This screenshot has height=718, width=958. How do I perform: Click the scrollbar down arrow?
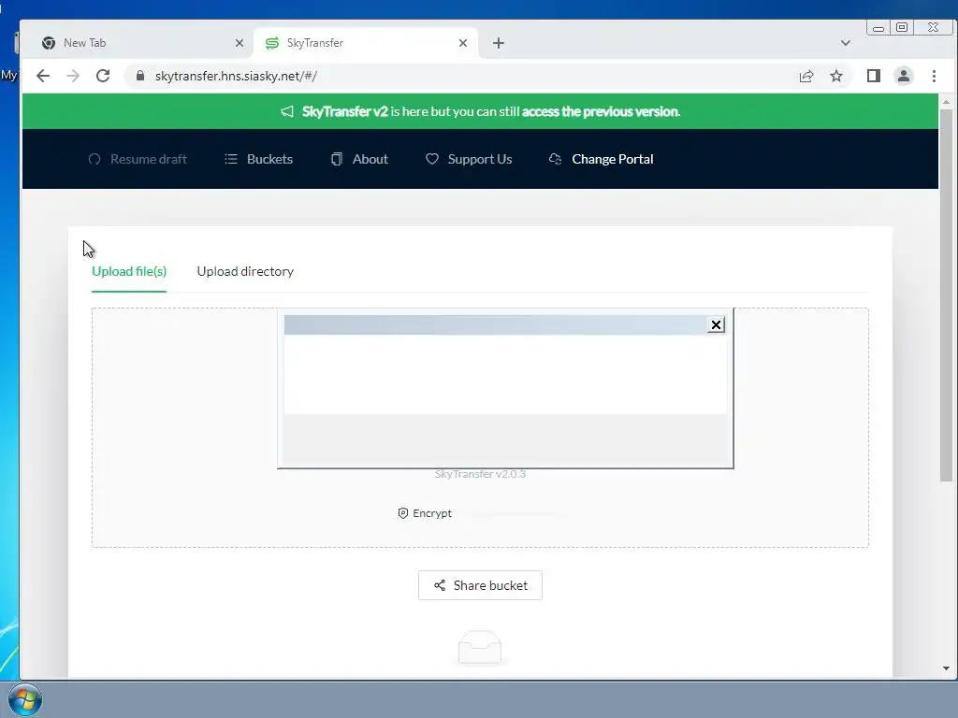[x=946, y=668]
